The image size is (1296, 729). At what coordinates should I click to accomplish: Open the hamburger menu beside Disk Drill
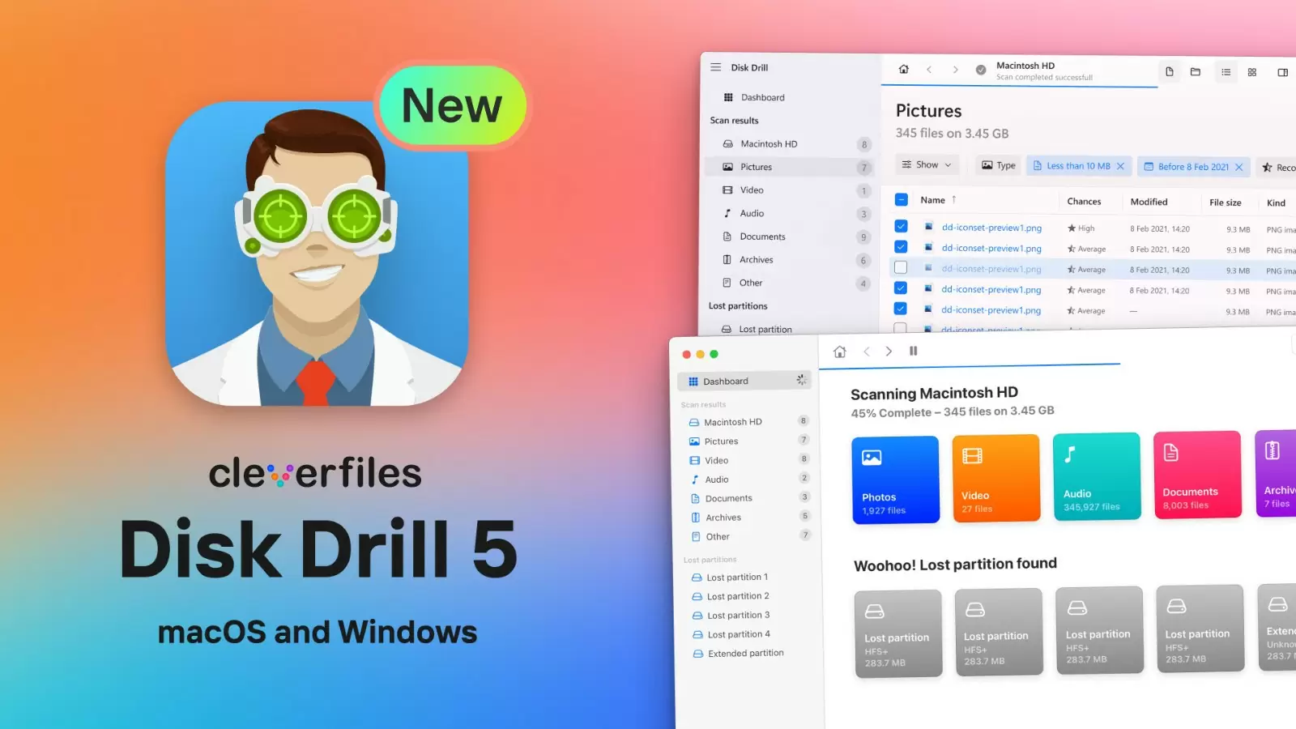tap(715, 67)
